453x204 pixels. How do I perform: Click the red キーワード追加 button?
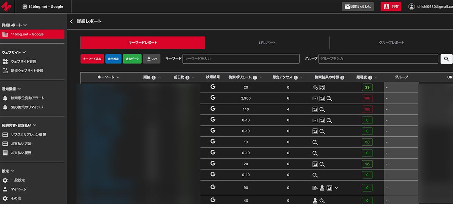(x=92, y=59)
